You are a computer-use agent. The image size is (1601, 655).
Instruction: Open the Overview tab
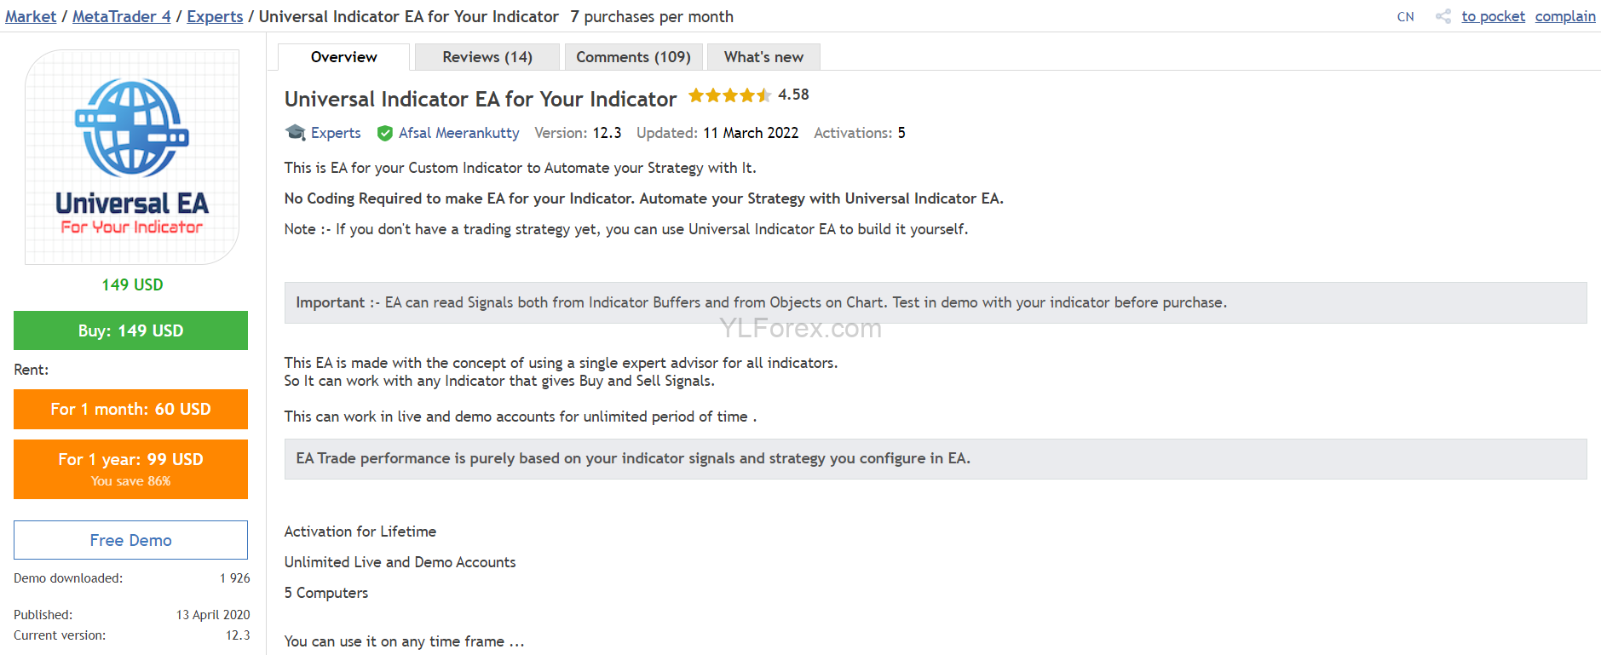(x=344, y=57)
